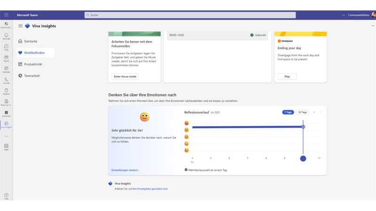Viewport: 376px width, 211px height.
Task: Click the large happy face emoji
Action: click(x=145, y=117)
